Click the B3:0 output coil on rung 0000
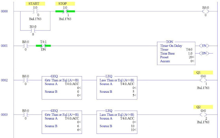Viewport: 220px width, 138px height. (206, 11)
